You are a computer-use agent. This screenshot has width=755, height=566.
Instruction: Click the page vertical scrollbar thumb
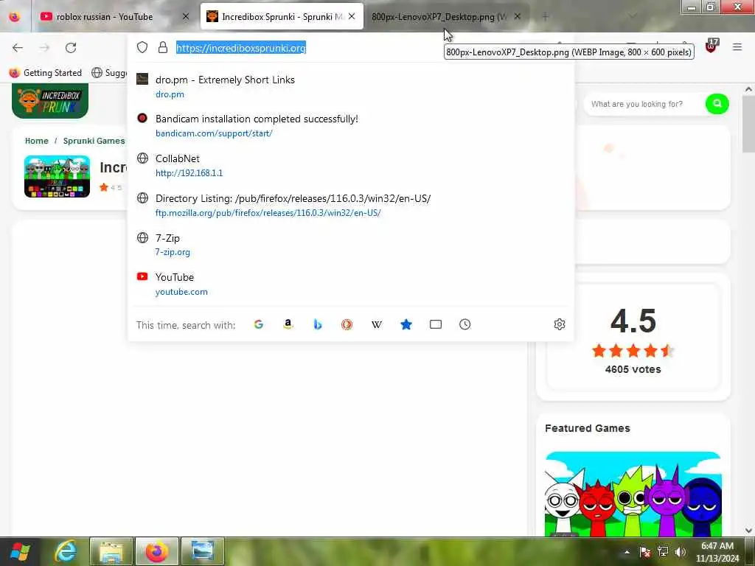(748, 124)
